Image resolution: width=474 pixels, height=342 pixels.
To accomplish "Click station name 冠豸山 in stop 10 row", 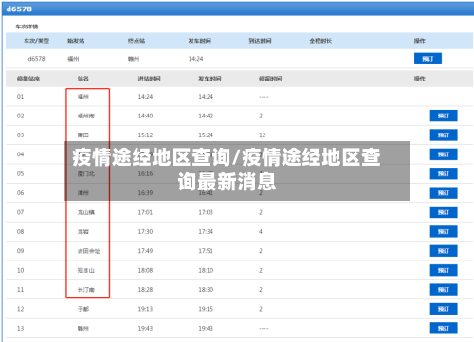I will coord(86,271).
